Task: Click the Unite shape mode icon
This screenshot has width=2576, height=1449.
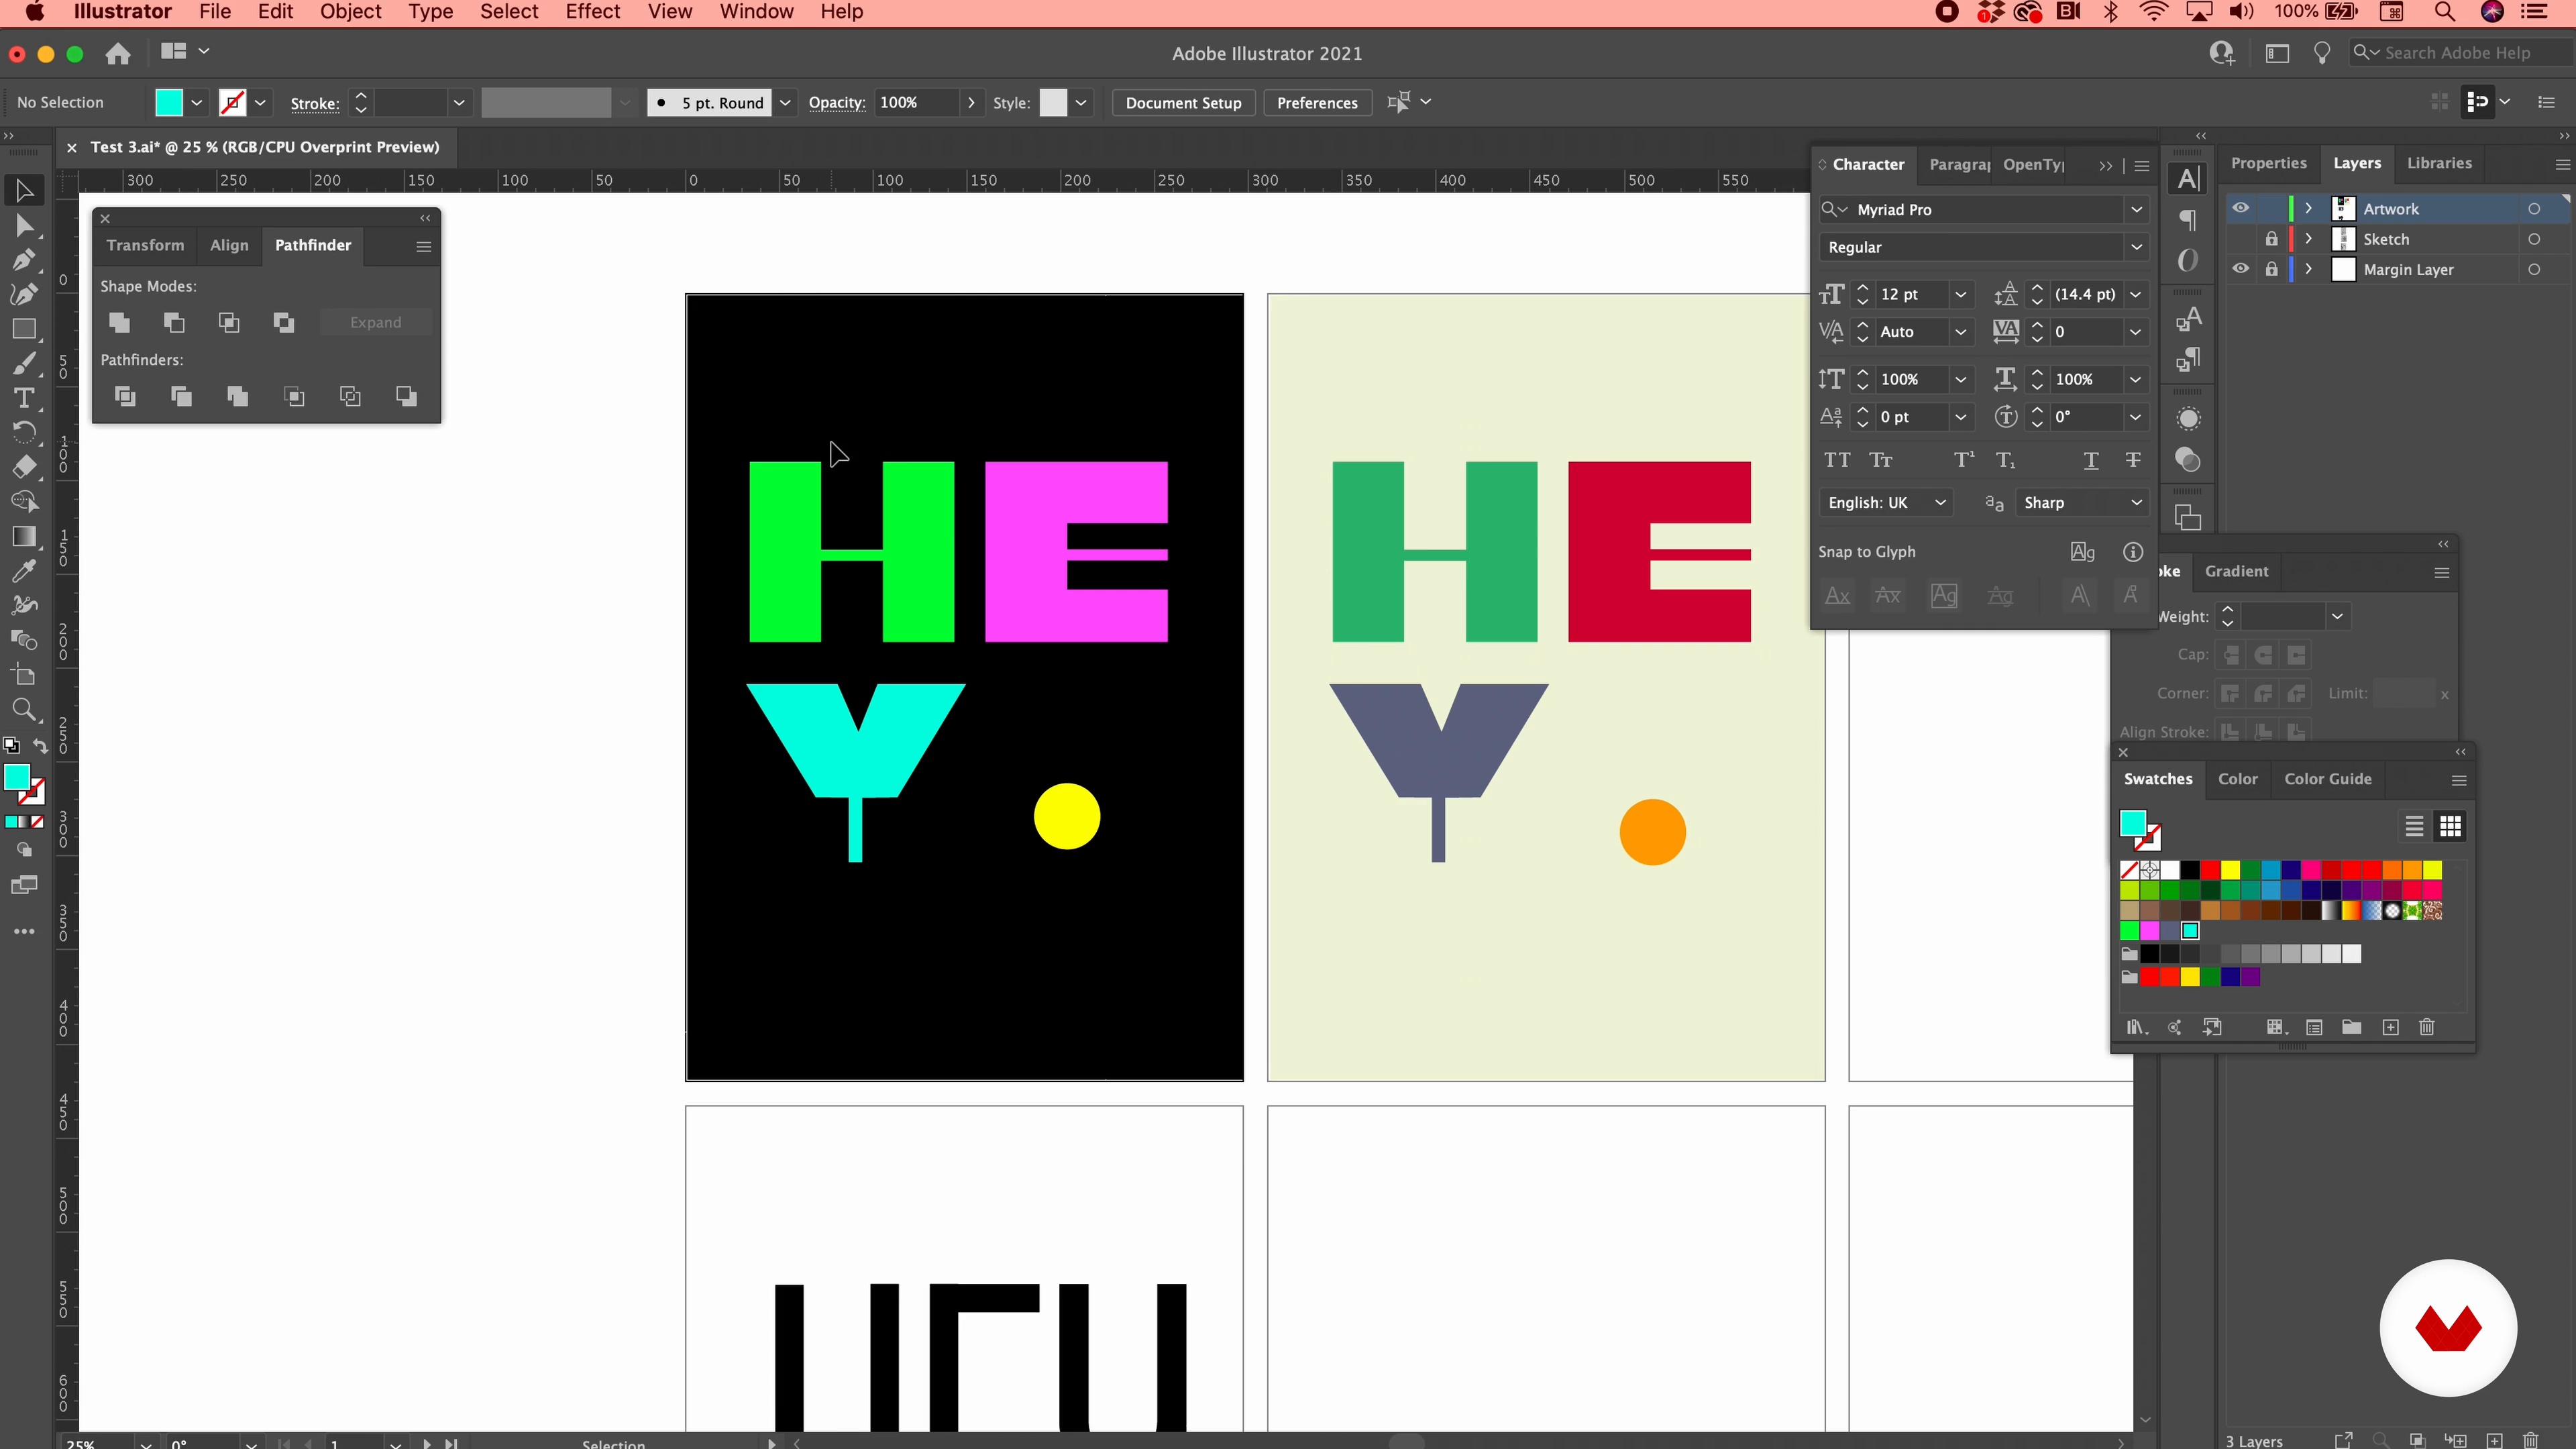Action: (119, 322)
